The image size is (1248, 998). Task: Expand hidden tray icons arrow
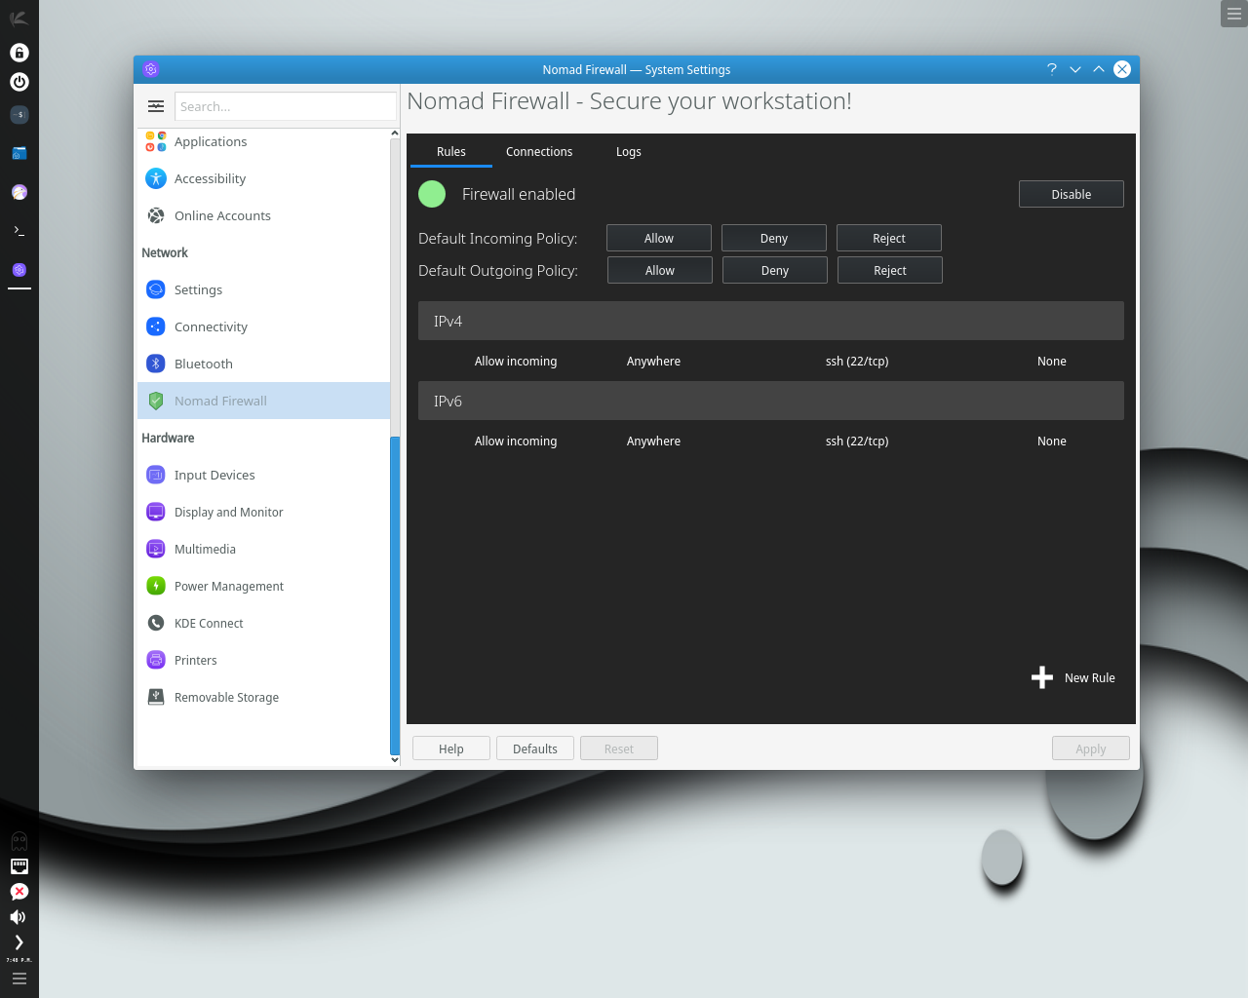pos(19,942)
